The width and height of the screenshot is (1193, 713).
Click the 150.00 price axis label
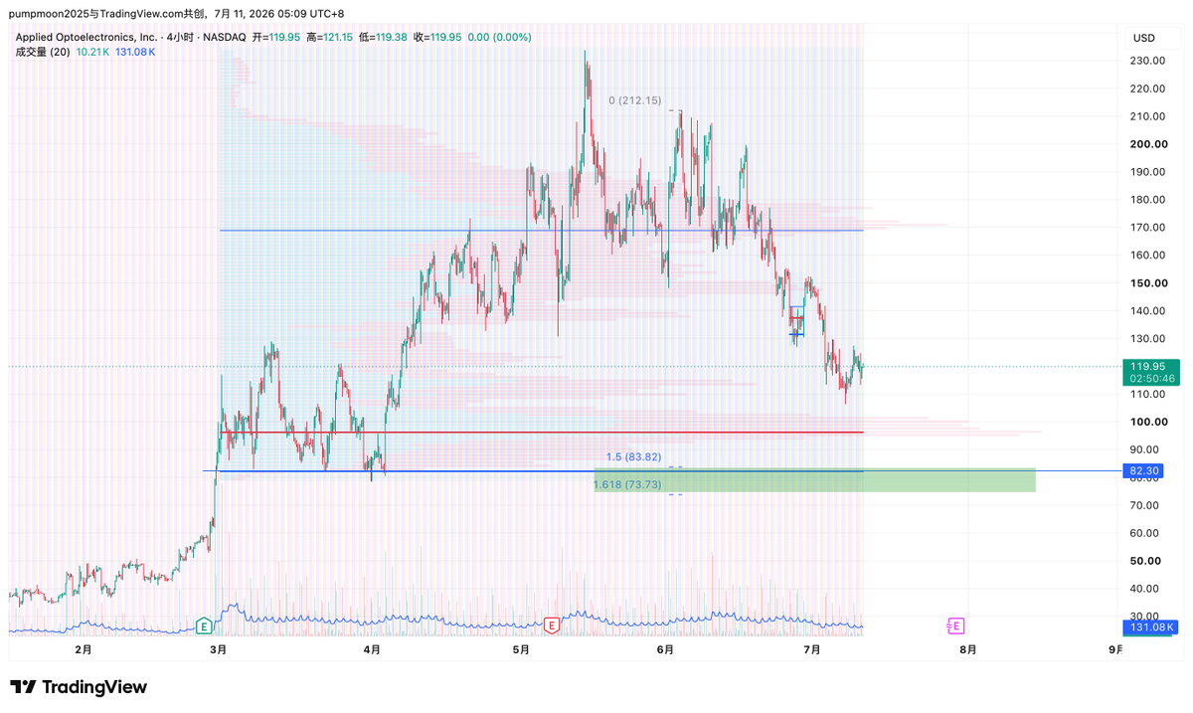tap(1146, 283)
